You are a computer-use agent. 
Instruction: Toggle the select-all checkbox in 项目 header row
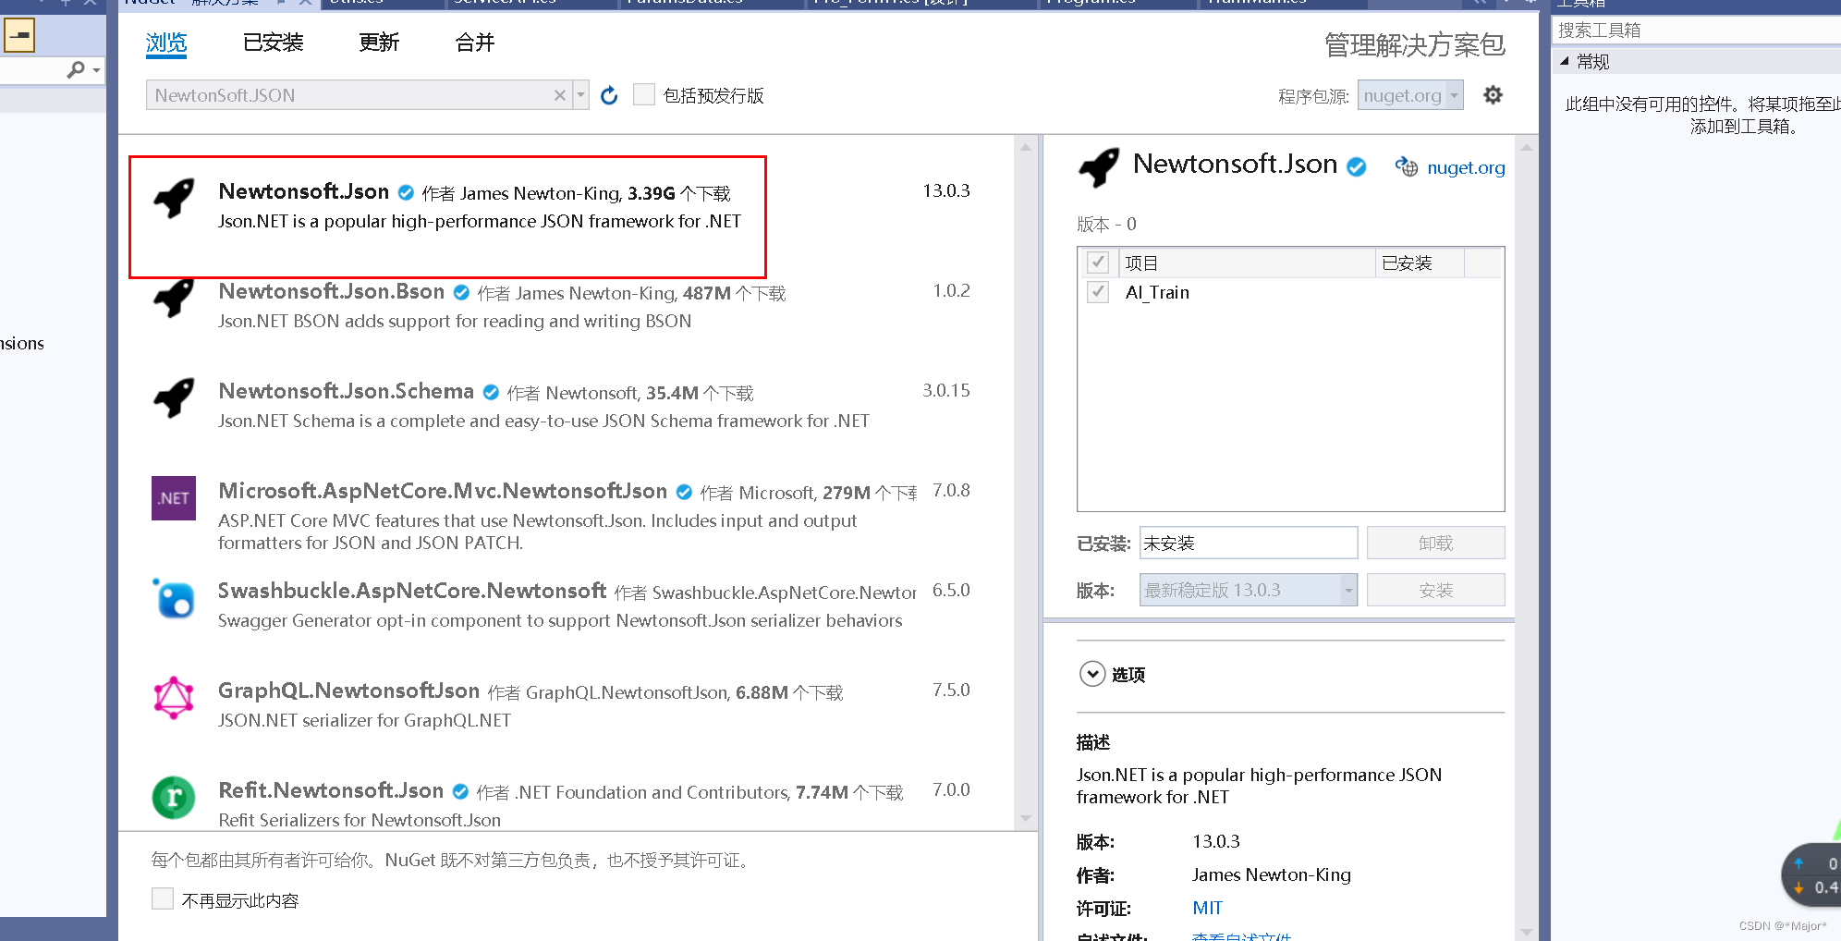click(1098, 263)
